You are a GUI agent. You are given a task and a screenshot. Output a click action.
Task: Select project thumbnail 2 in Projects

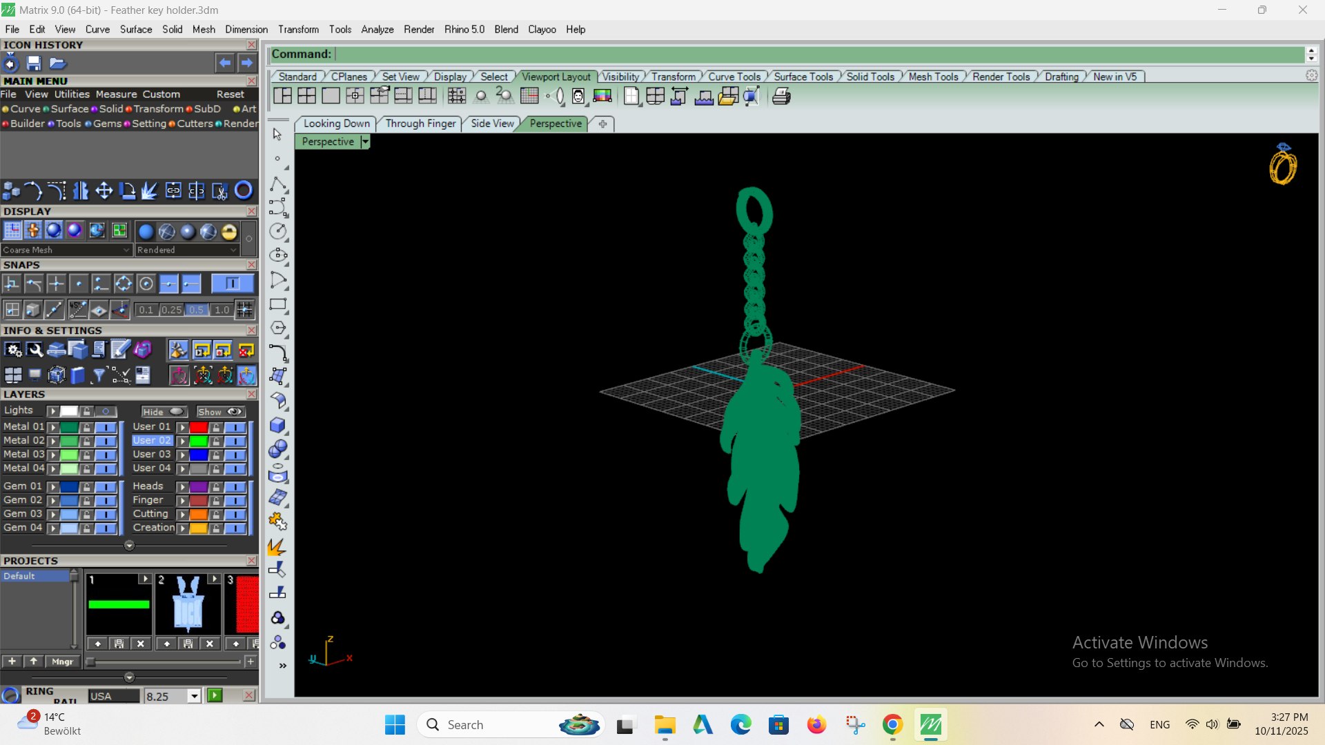pyautogui.click(x=188, y=604)
